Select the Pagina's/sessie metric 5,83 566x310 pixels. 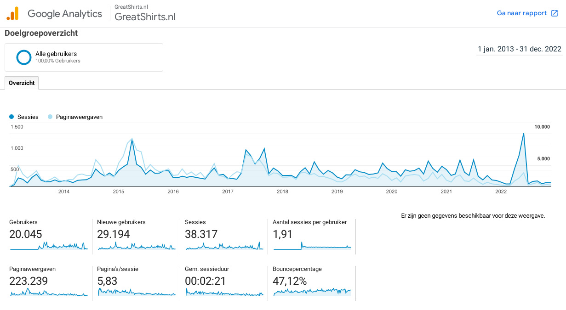pos(107,281)
